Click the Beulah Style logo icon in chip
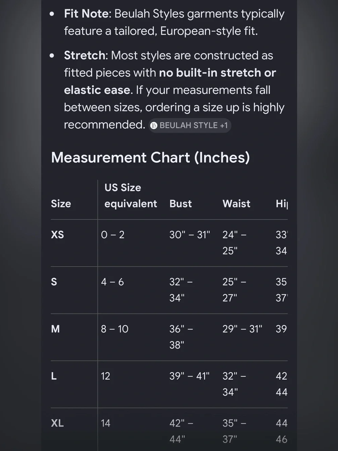338x451 pixels. pos(154,126)
